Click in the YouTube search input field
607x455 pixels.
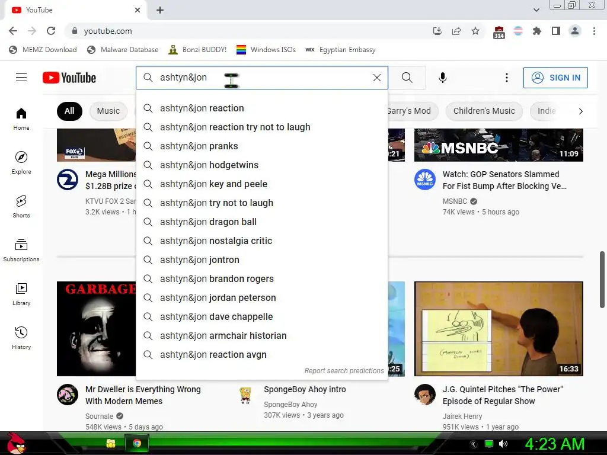(262, 78)
